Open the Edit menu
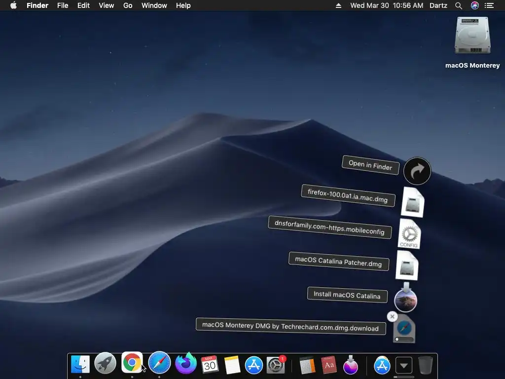This screenshot has height=379, width=505. point(83,5)
